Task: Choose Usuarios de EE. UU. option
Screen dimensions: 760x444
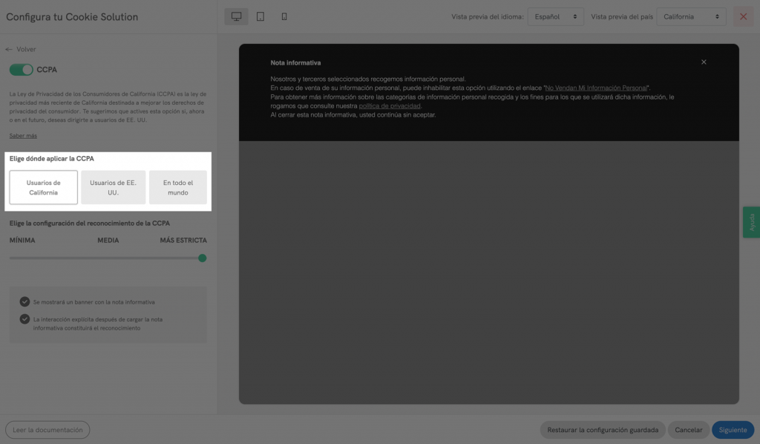Action: (113, 187)
